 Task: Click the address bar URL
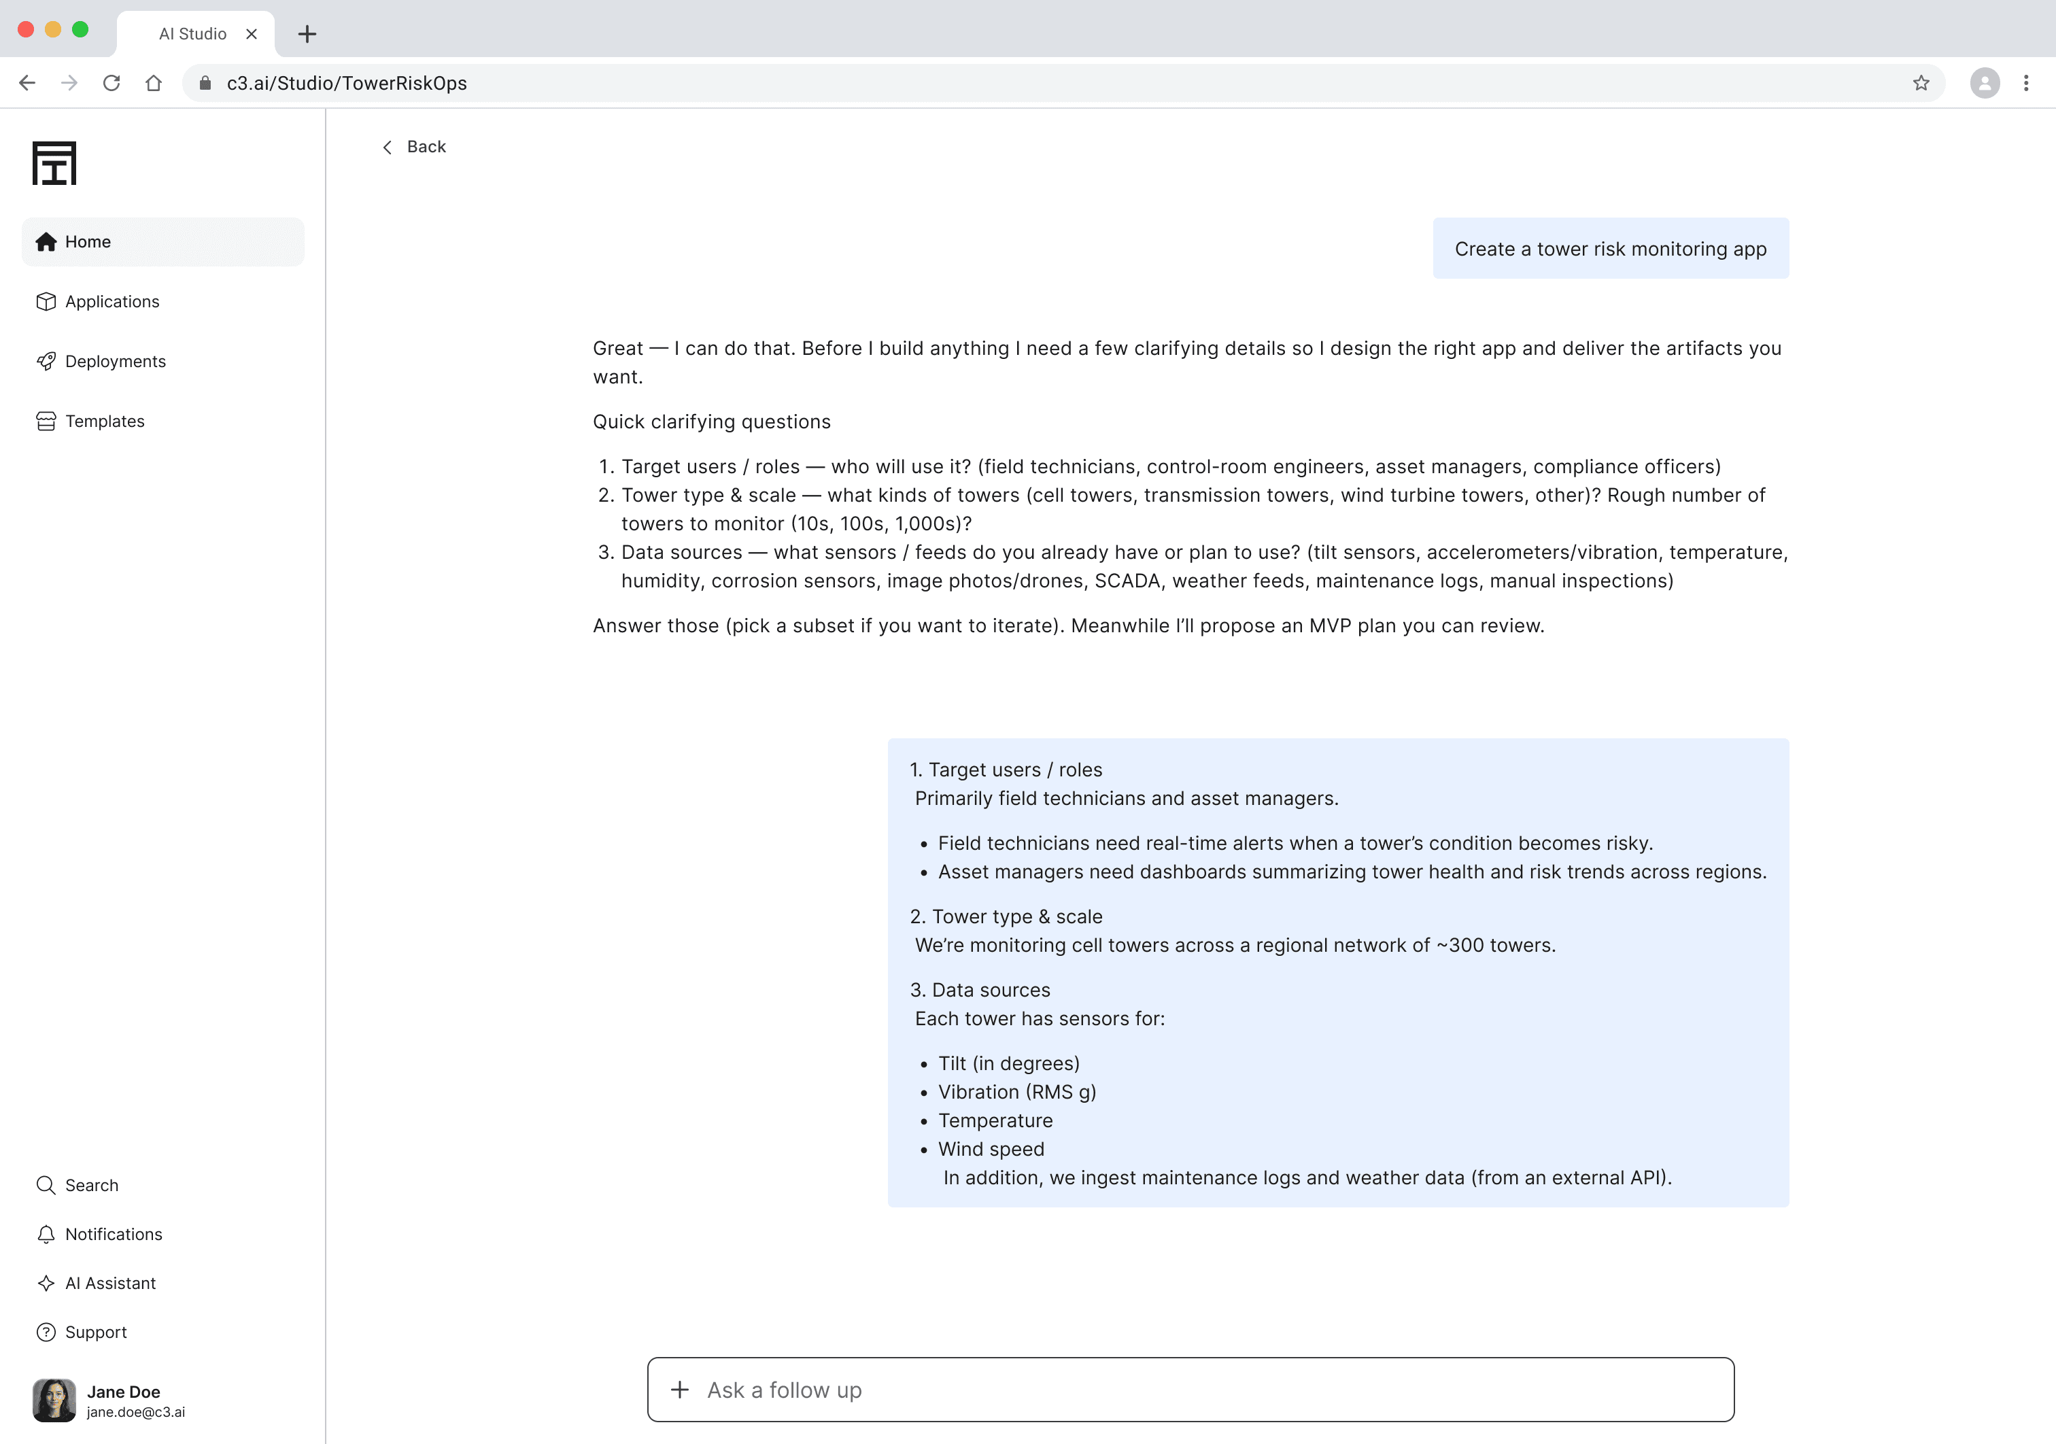347,83
